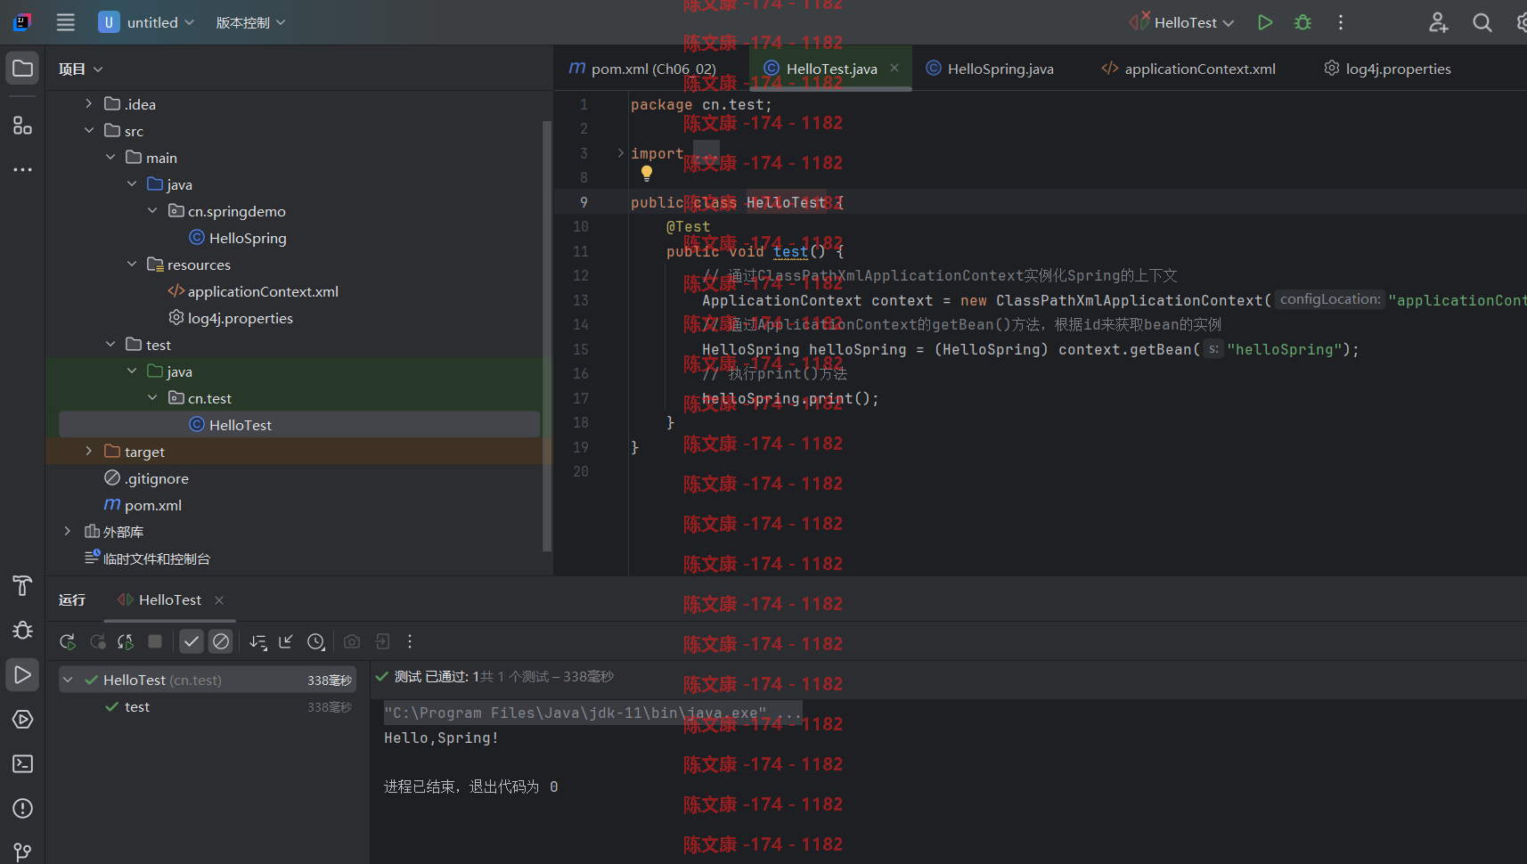Debug HelloTest with bug icon
Viewport: 1527px width, 864px height.
(1302, 22)
